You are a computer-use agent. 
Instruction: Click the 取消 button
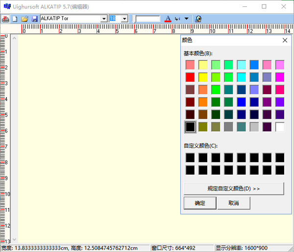(233, 203)
